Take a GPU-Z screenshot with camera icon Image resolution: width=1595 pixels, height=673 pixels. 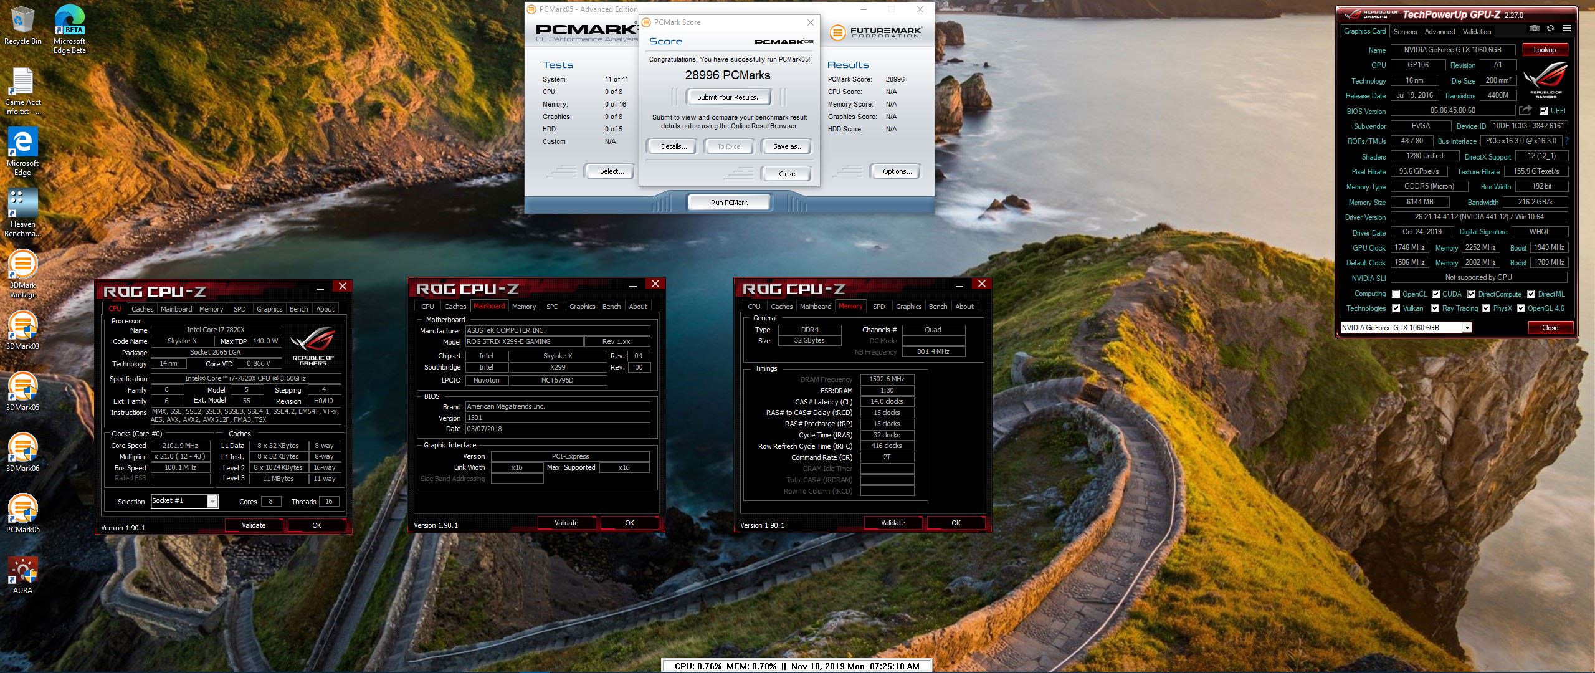coord(1534,29)
